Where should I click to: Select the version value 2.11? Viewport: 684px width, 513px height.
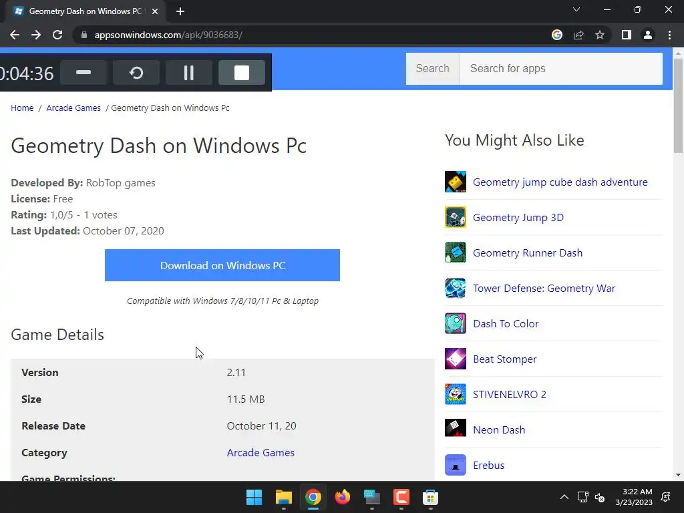coord(236,373)
